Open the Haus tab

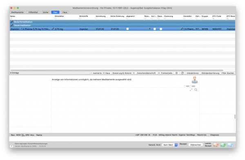point(65,12)
